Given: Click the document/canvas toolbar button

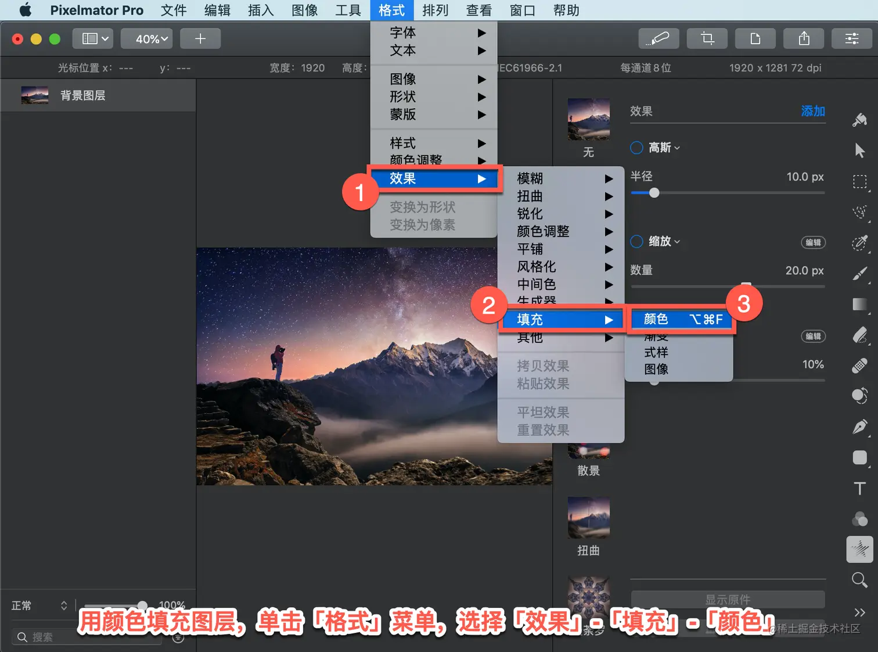Looking at the screenshot, I should click(755, 38).
